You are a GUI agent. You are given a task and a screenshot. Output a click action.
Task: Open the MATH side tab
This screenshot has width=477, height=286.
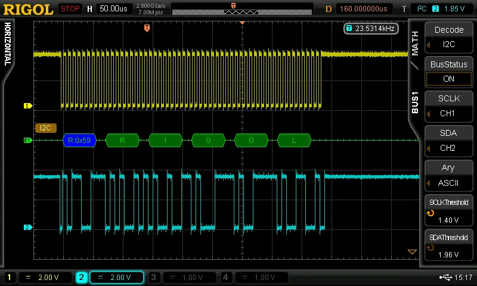(415, 43)
